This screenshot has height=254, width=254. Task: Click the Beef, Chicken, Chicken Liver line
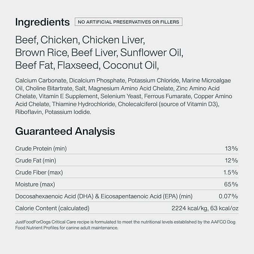click(80, 40)
